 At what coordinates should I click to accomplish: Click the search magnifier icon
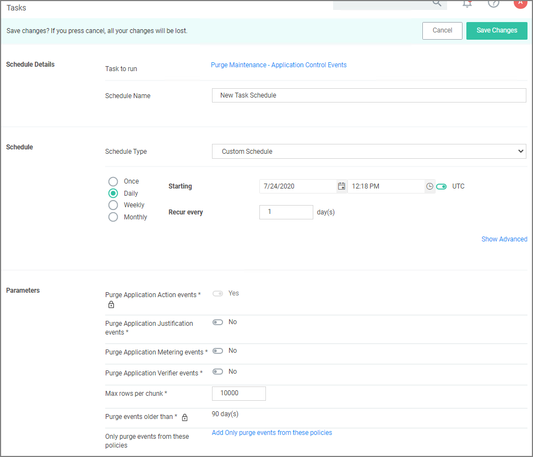tap(437, 3)
